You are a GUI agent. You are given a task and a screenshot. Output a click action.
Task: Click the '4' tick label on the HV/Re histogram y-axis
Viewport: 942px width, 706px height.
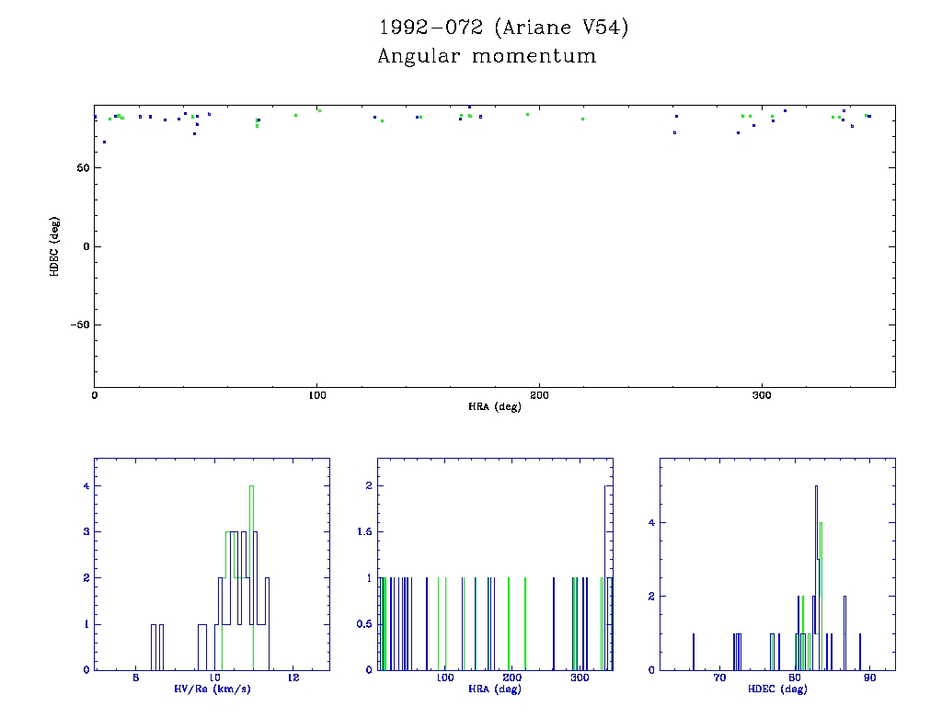tap(86, 485)
